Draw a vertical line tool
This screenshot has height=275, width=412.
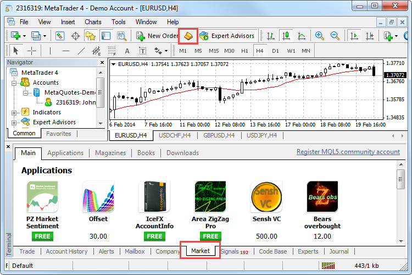tap(50, 51)
